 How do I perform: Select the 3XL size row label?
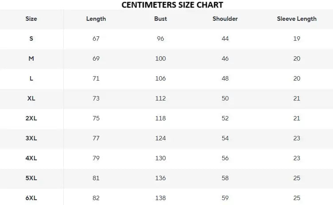tap(31, 138)
